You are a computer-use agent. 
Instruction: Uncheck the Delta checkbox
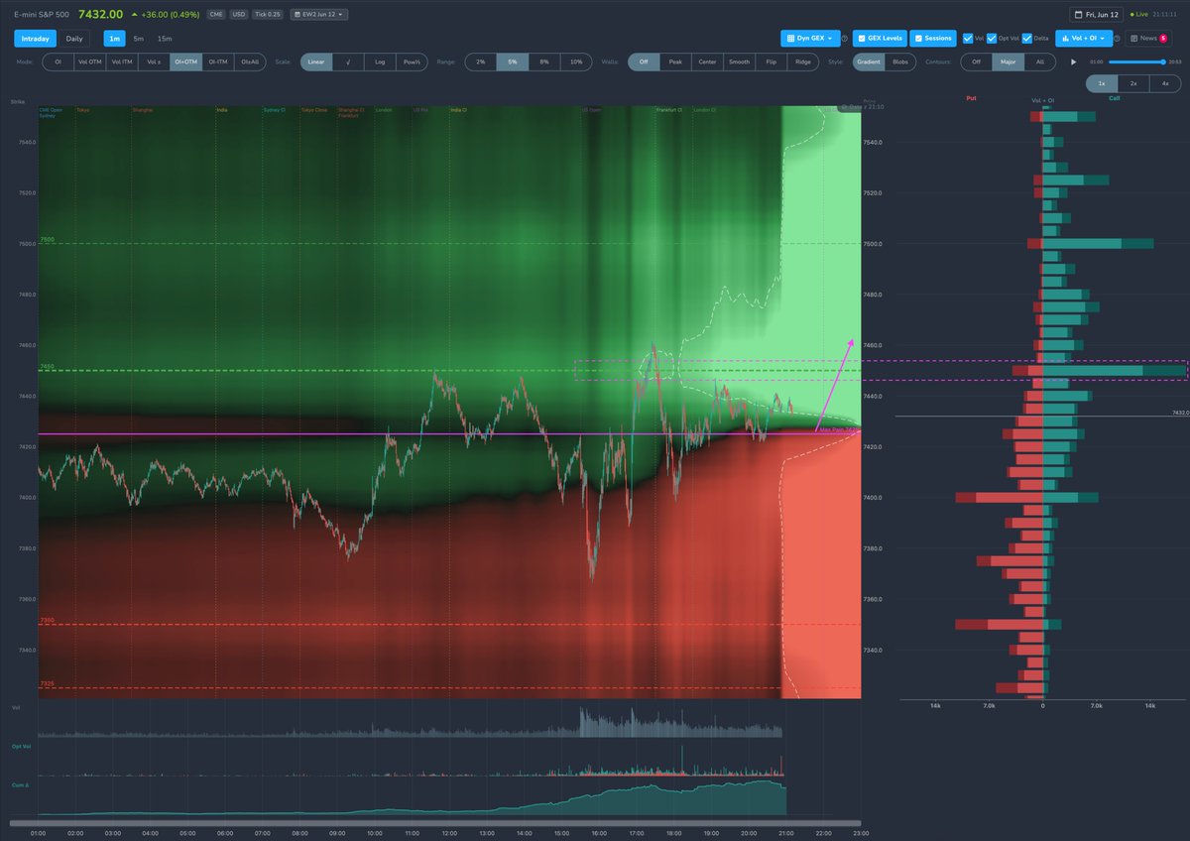click(x=1027, y=39)
